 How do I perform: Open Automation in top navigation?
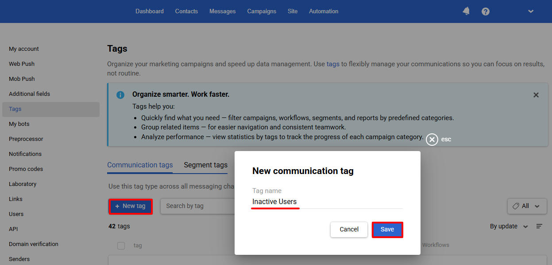point(324,11)
